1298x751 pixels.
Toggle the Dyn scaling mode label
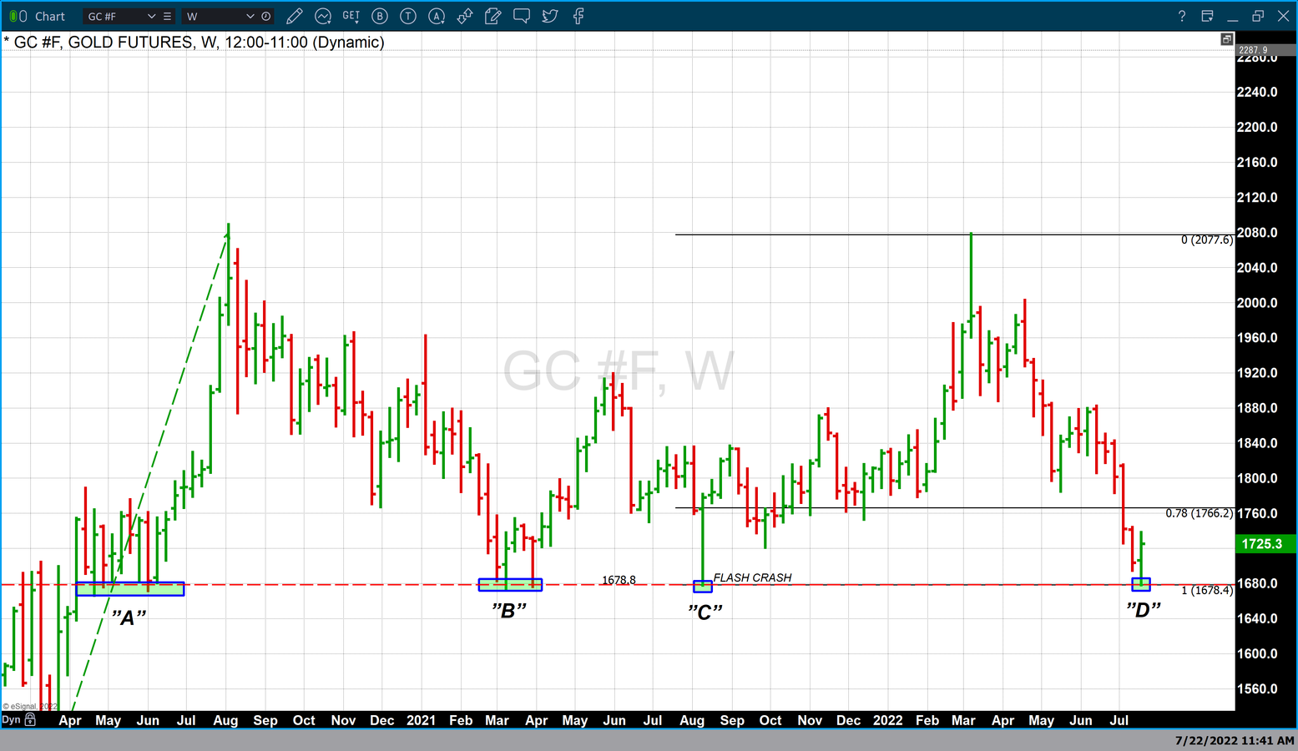11,719
